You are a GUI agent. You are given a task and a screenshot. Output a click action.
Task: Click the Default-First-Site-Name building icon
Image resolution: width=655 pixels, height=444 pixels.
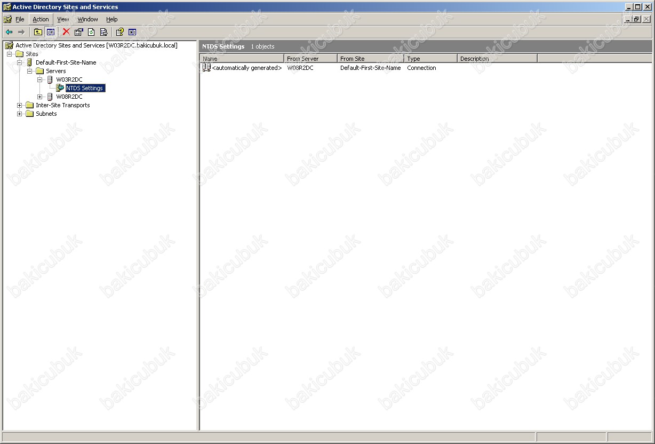(29, 62)
